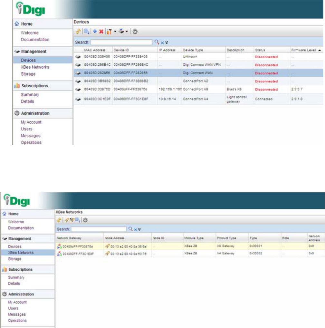The image size is (325, 328).
Task: Click refresh icon in XBee Networks toolbar
Action: click(x=59, y=220)
